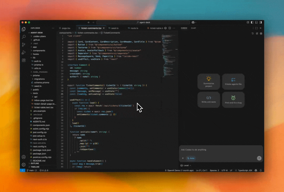Open the Search view in activity bar
Image resolution: width=284 pixels, height=192 pixels.
click(x=24, y=37)
